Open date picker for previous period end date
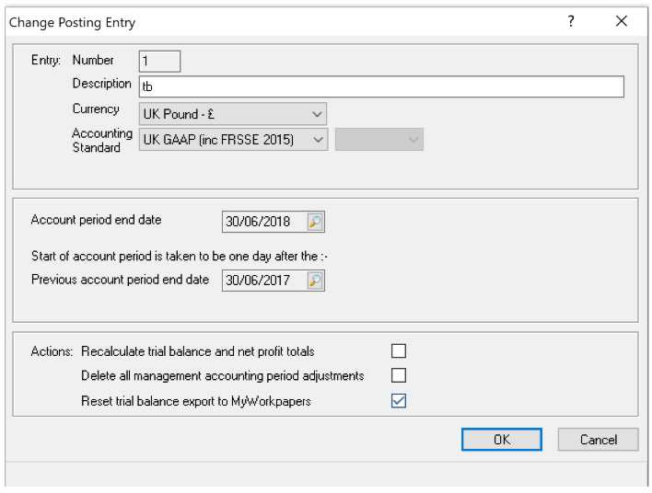652x493 pixels. click(x=315, y=281)
